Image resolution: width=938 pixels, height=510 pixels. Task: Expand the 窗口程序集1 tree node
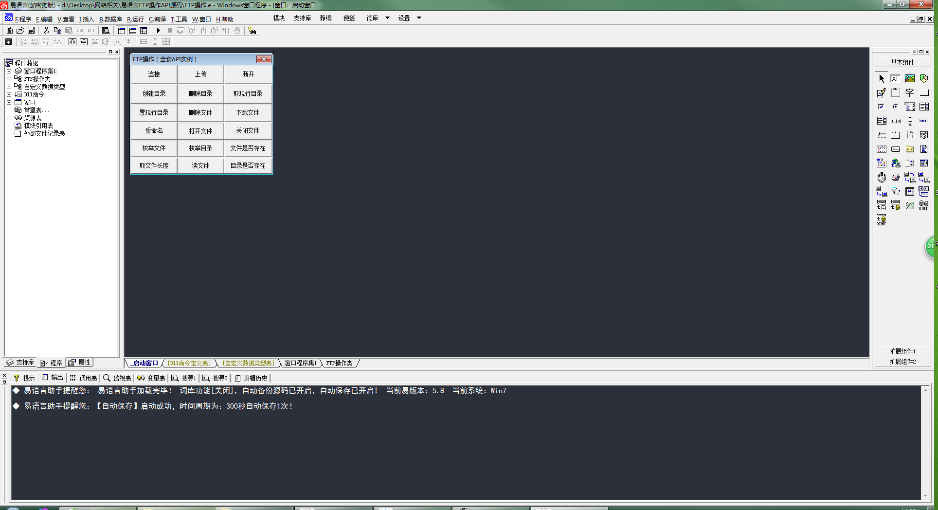[9, 71]
